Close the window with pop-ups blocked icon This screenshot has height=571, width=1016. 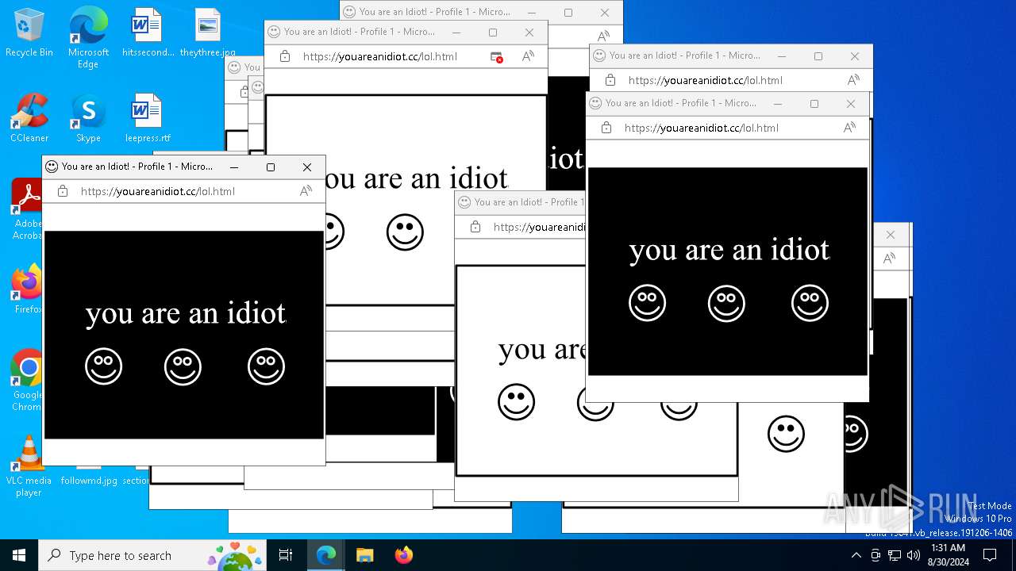click(x=529, y=33)
